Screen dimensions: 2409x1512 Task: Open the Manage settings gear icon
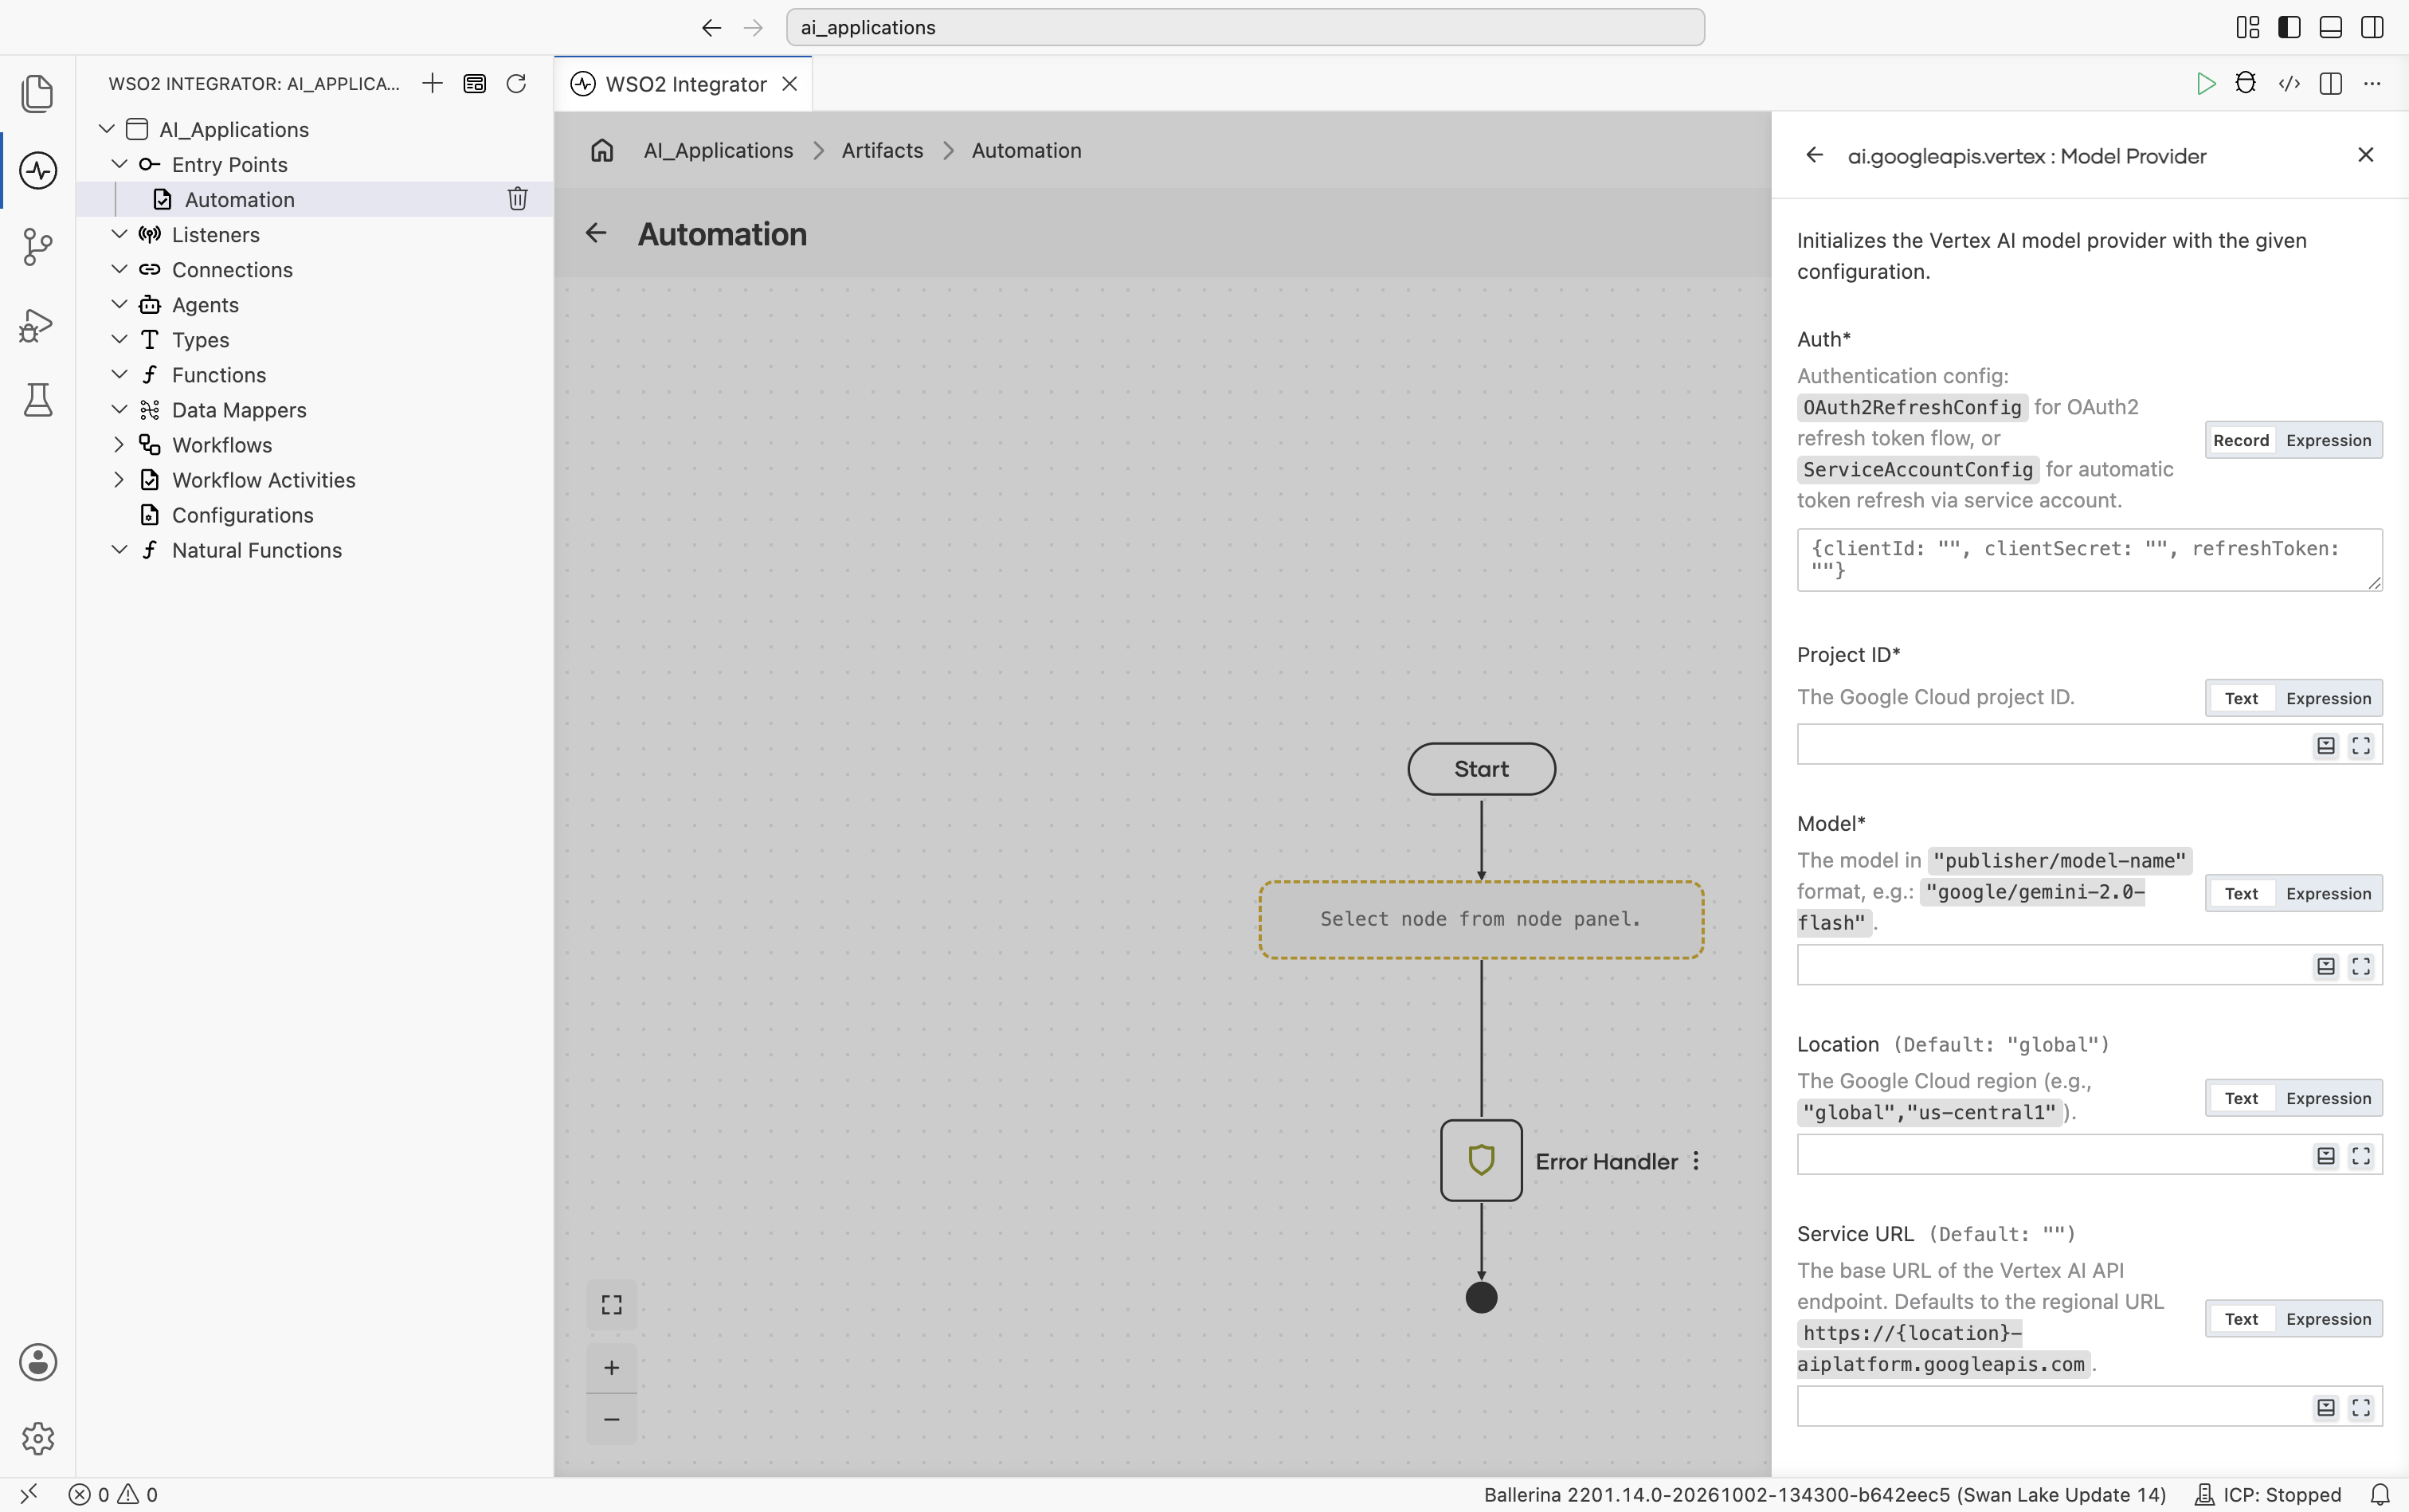pos(37,1438)
